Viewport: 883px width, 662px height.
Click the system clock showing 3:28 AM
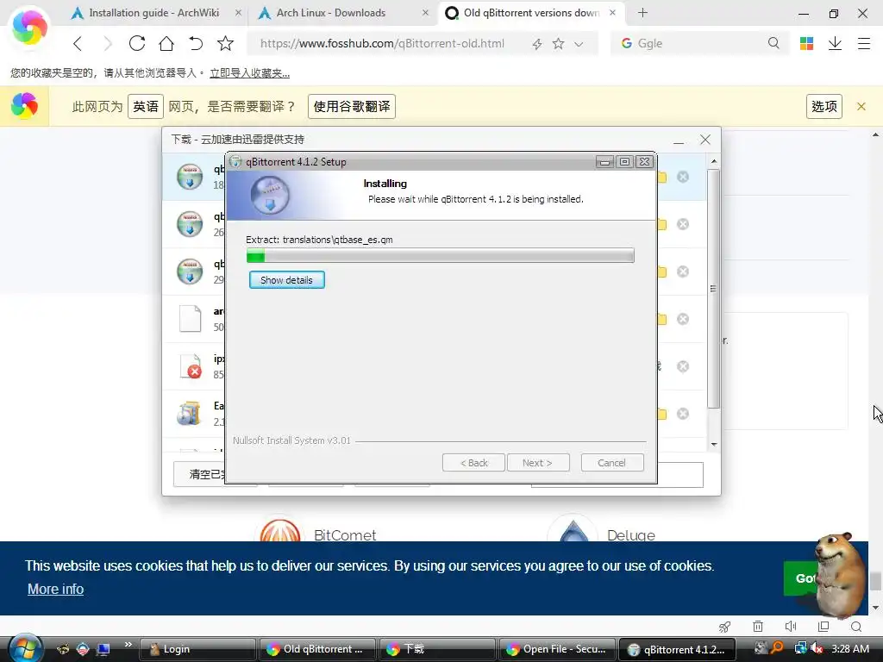click(850, 648)
